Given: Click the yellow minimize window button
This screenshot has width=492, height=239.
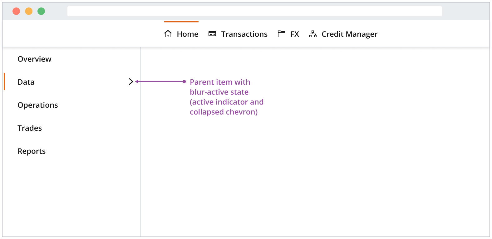Looking at the screenshot, I should (29, 11).
